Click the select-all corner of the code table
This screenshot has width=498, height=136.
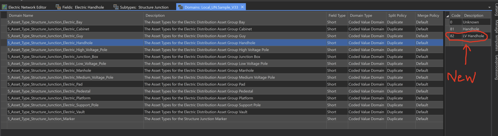(447, 15)
